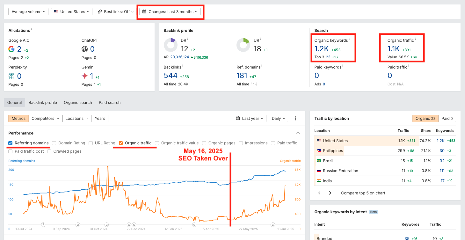Switch Traffic by location to Paid

[x=447, y=118]
